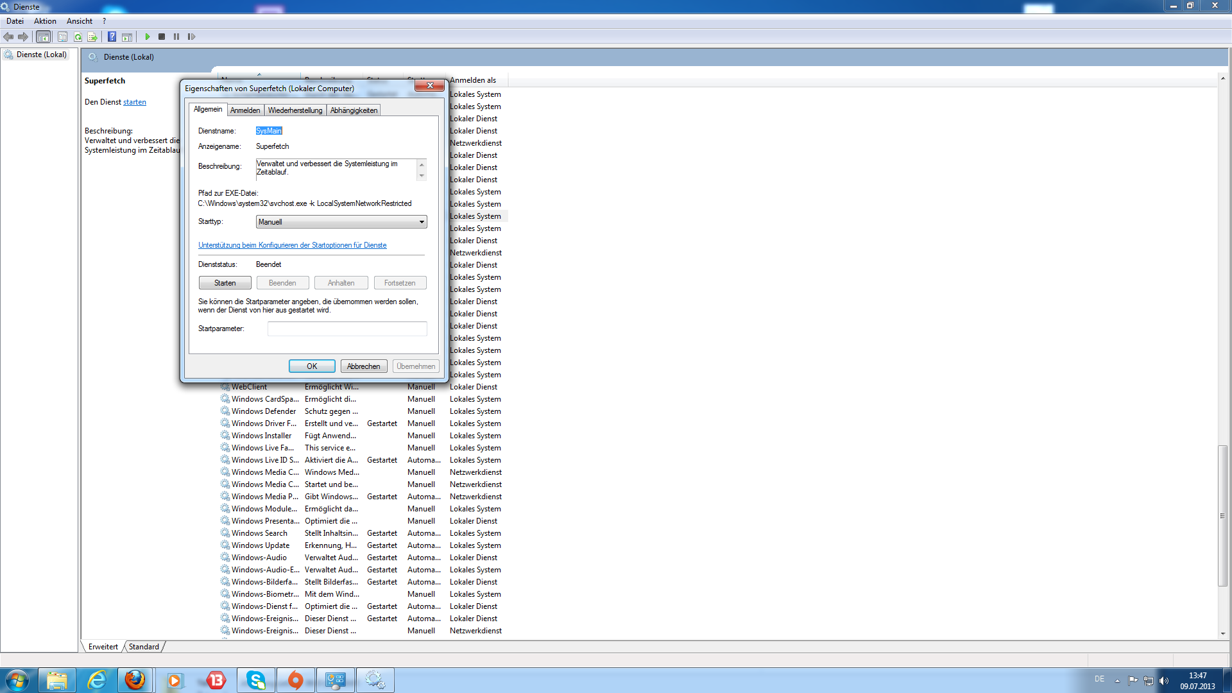Open the taskbar clock showing 13:47

click(x=1197, y=681)
